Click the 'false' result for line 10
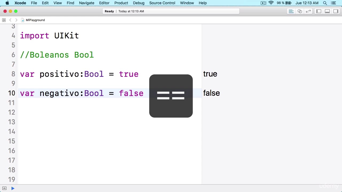This screenshot has width=342, height=192. point(212,93)
